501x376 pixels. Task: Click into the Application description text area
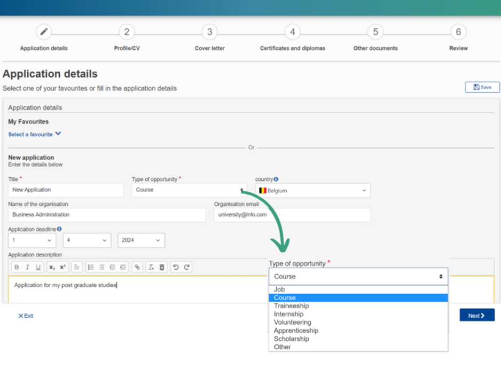[x=137, y=289]
